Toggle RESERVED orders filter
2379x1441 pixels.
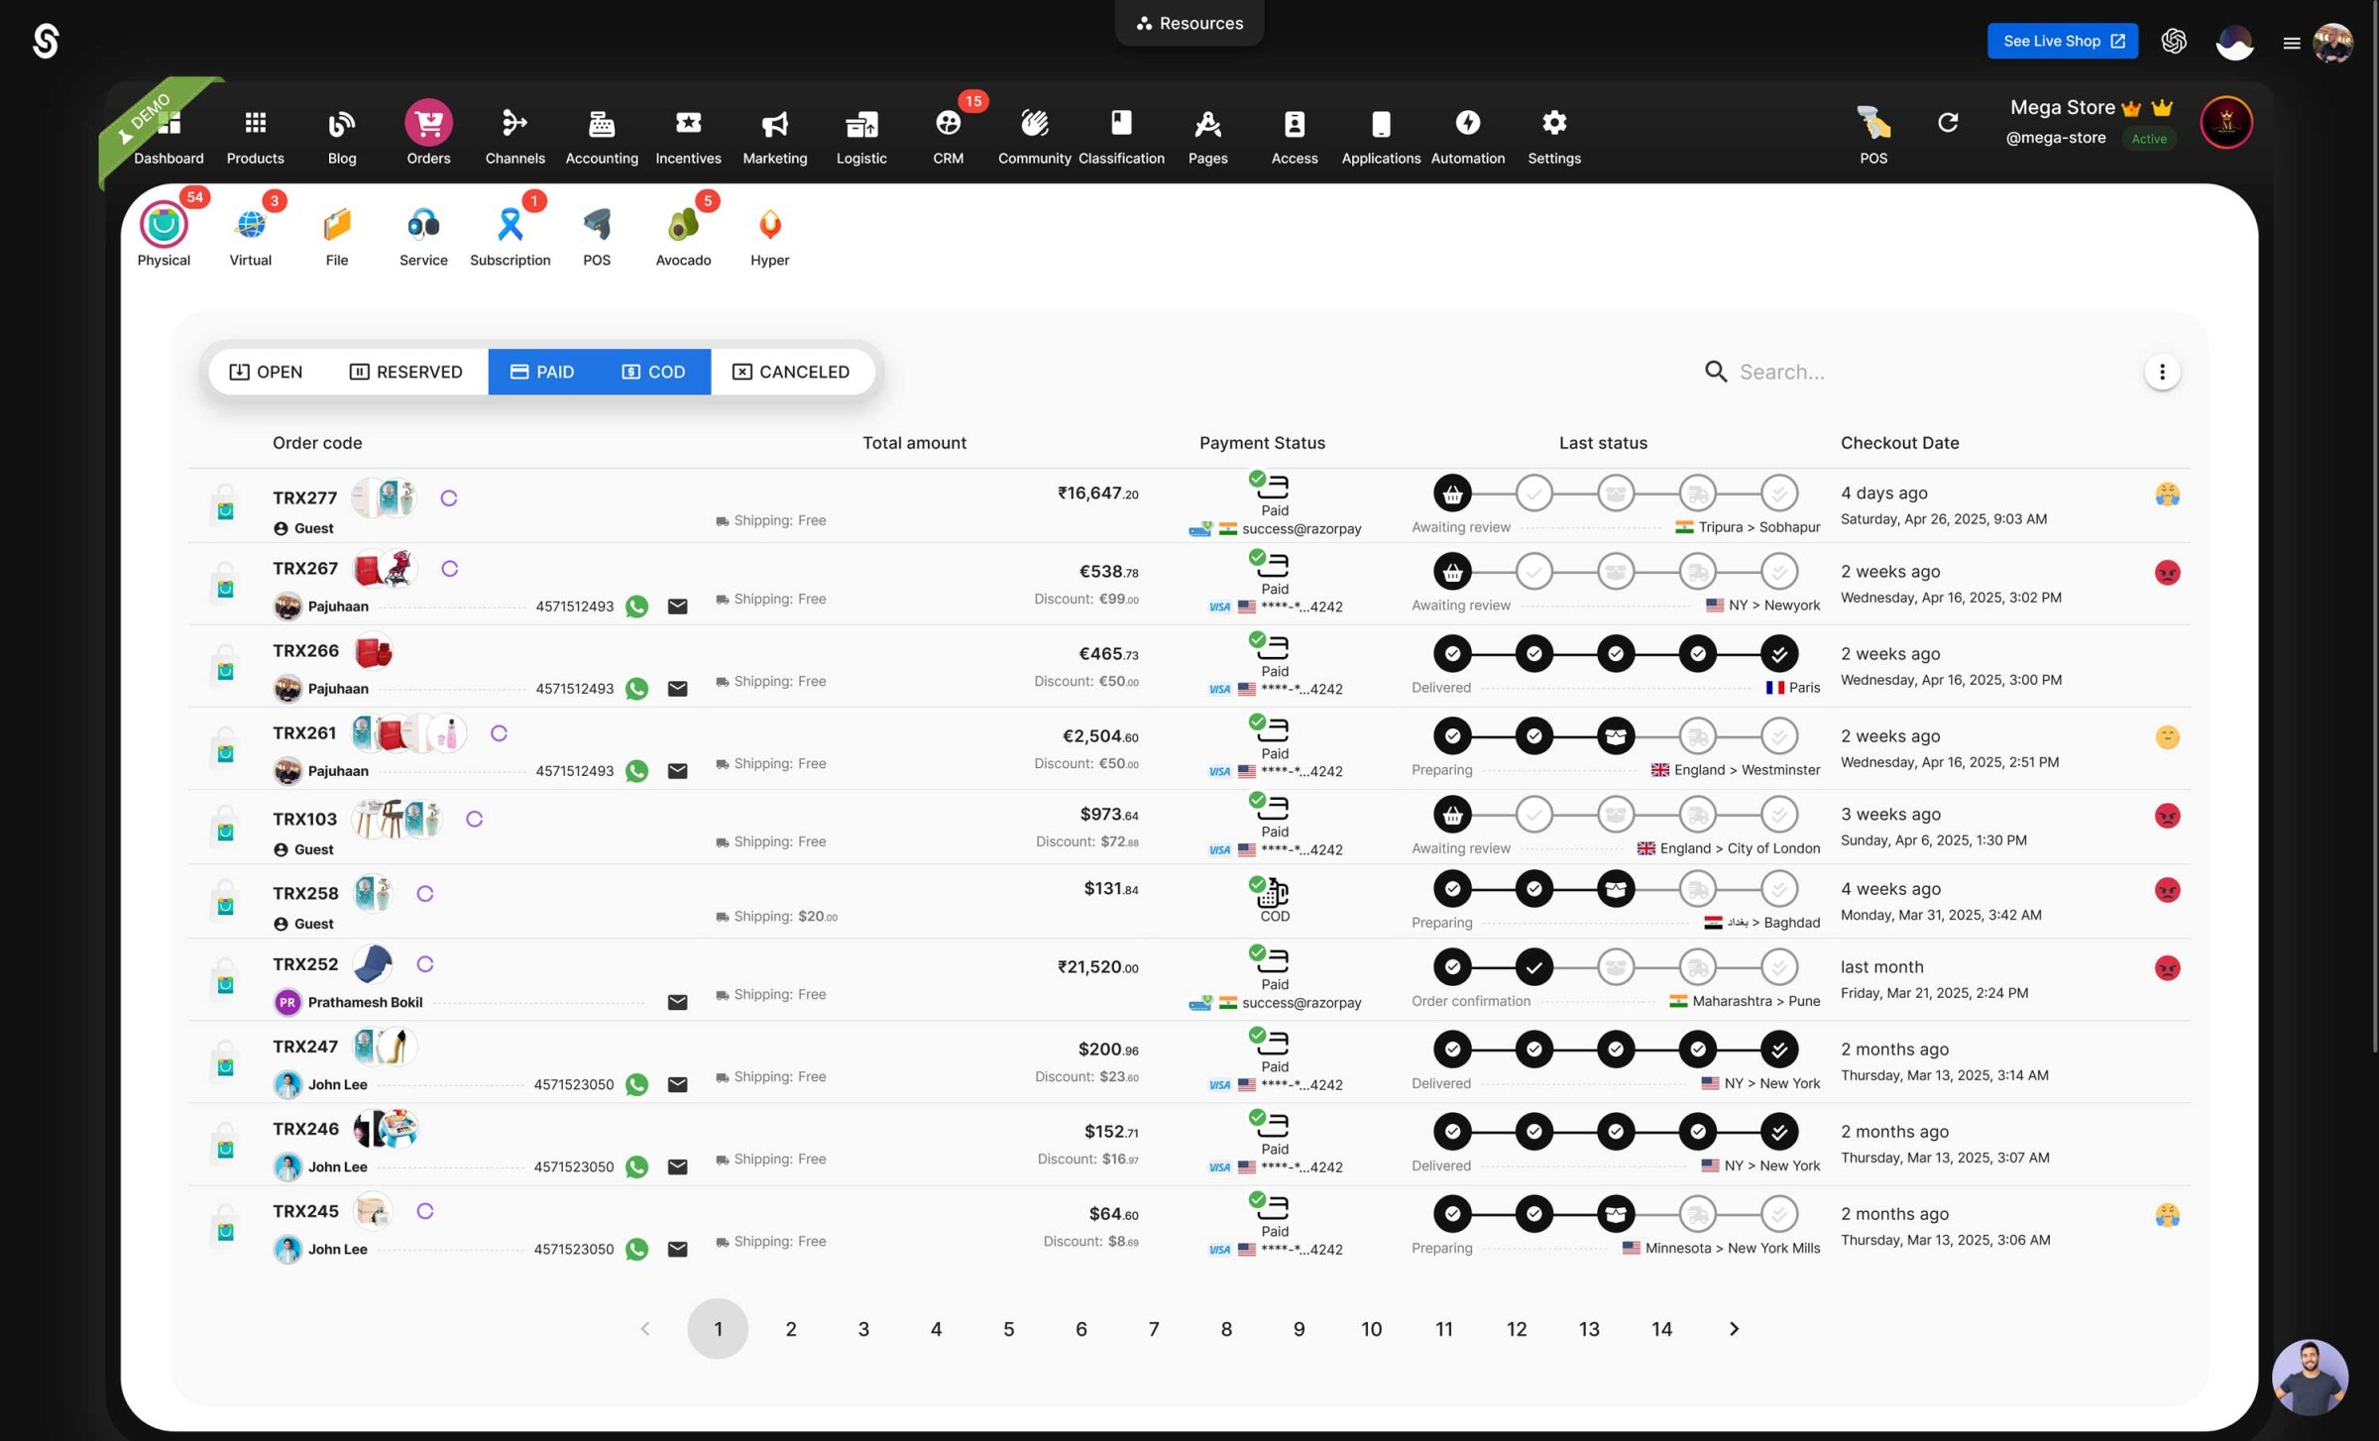click(405, 372)
